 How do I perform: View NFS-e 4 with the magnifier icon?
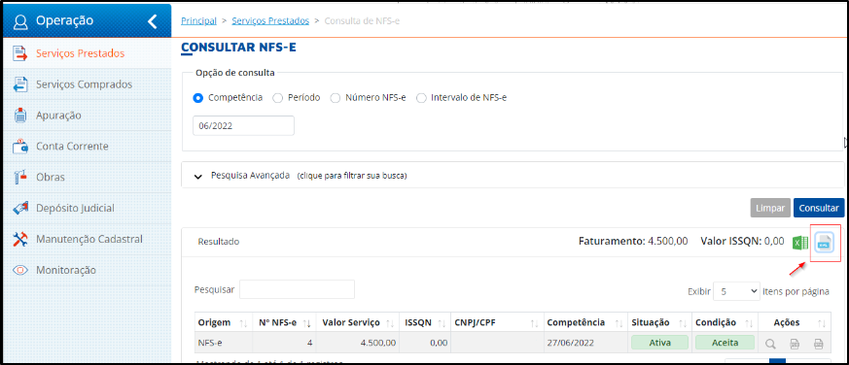pos(770,343)
